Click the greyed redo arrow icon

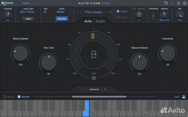coord(172,3)
